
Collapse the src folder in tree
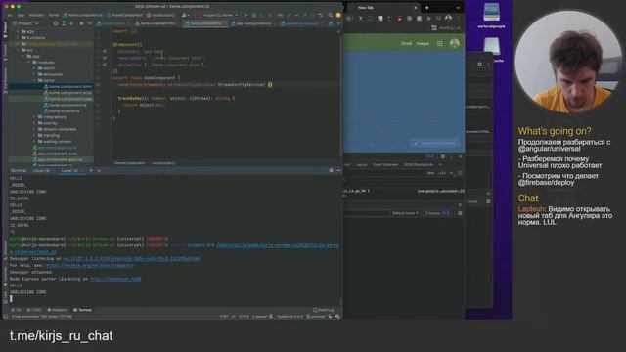point(18,50)
